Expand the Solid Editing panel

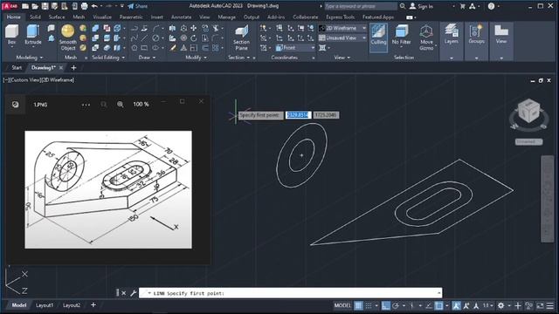(x=108, y=58)
